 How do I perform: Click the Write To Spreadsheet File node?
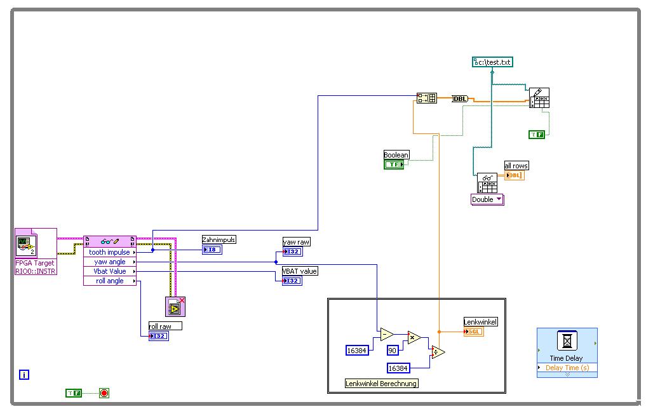click(539, 98)
